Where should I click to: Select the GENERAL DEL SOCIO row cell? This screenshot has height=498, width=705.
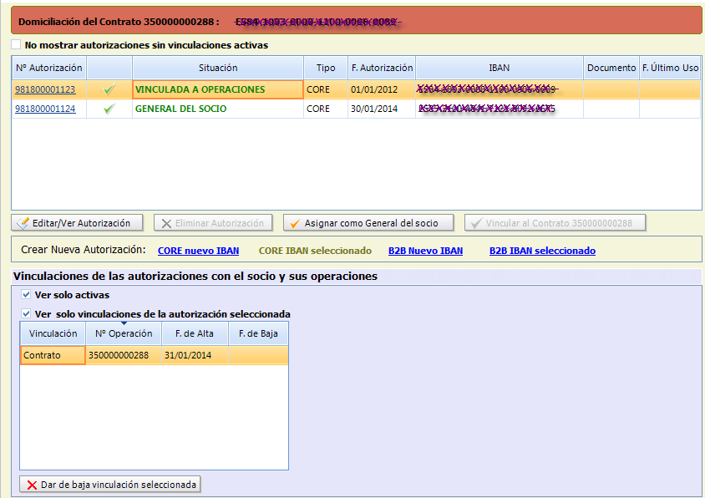tap(217, 109)
